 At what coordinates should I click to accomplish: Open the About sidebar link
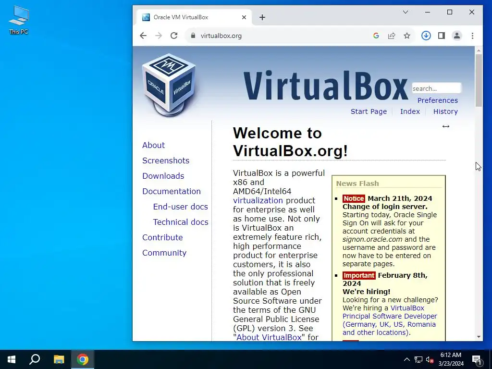click(153, 145)
